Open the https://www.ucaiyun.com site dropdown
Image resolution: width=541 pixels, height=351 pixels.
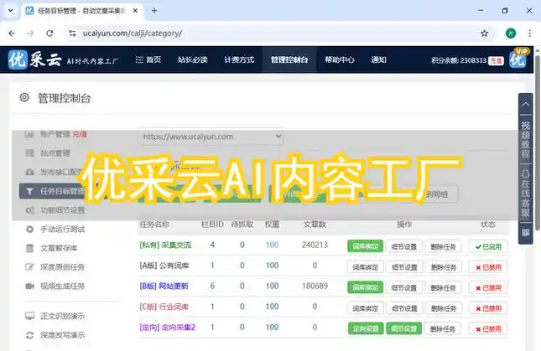211,137
